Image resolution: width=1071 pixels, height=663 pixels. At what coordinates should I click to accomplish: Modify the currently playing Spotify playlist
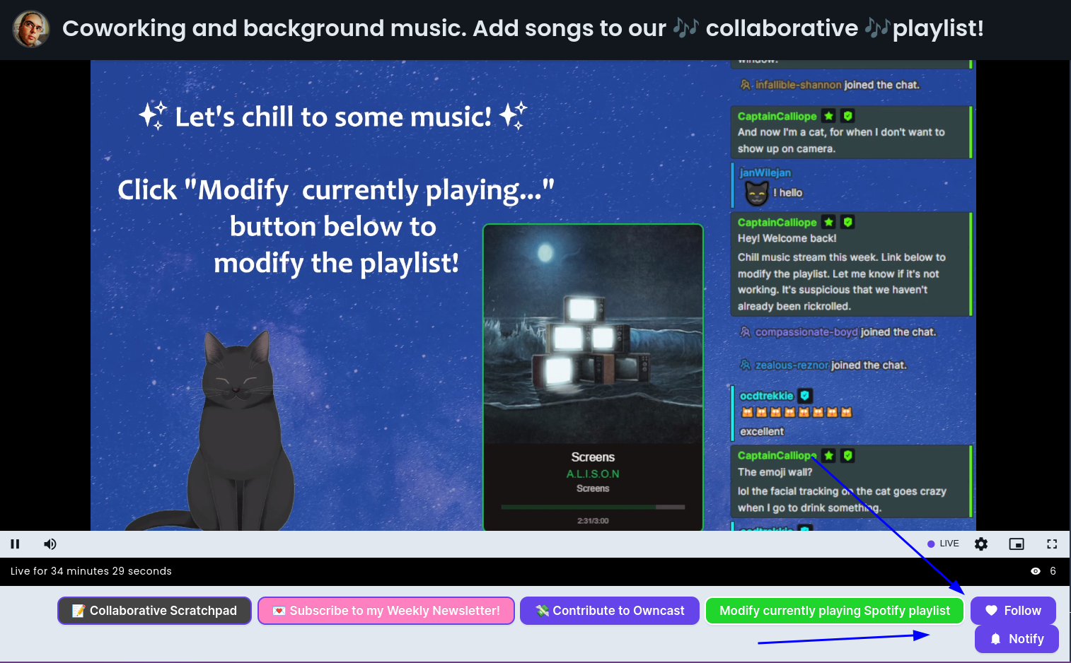[835, 610]
